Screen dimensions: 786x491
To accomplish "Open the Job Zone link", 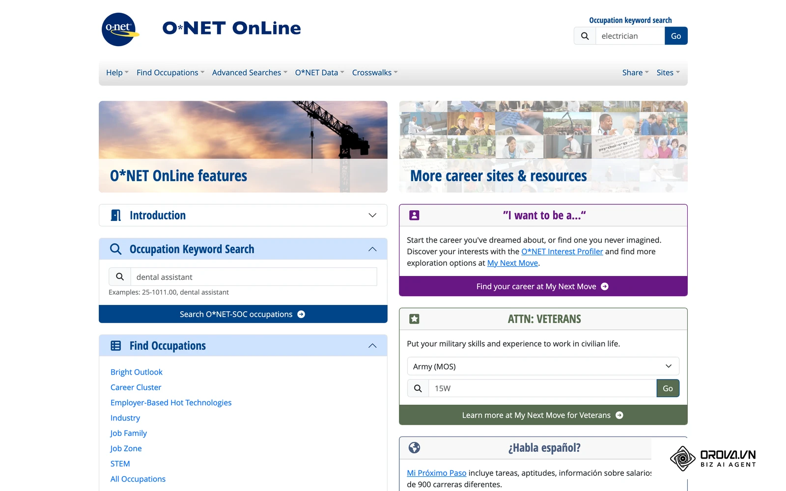I will click(126, 448).
